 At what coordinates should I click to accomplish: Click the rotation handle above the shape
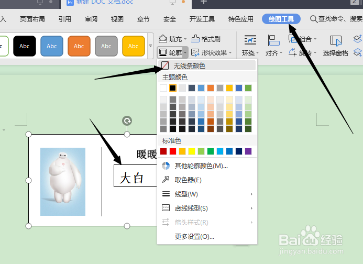coord(127,120)
